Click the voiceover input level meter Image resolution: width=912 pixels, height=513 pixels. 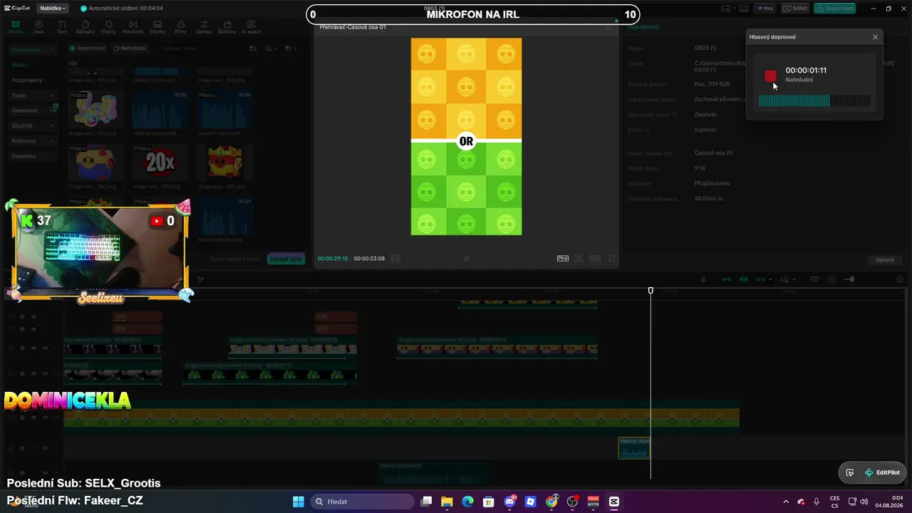814,101
